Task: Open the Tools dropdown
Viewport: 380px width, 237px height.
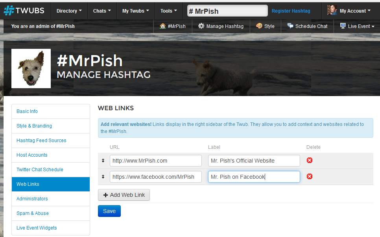Action: click(169, 11)
